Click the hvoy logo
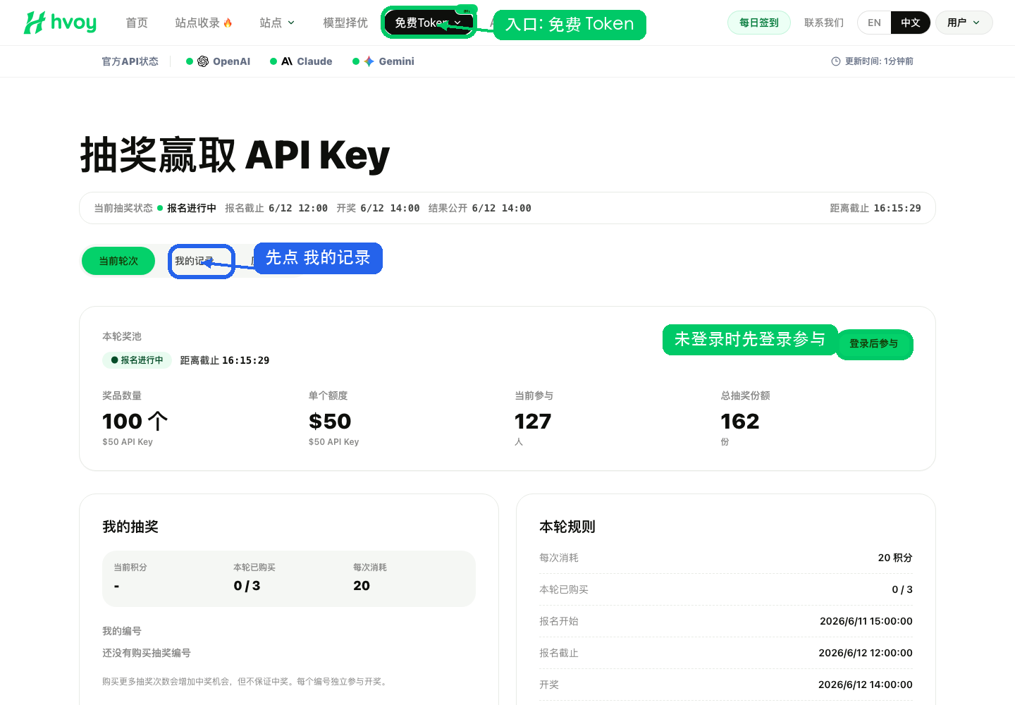This screenshot has width=1015, height=705. click(x=60, y=23)
